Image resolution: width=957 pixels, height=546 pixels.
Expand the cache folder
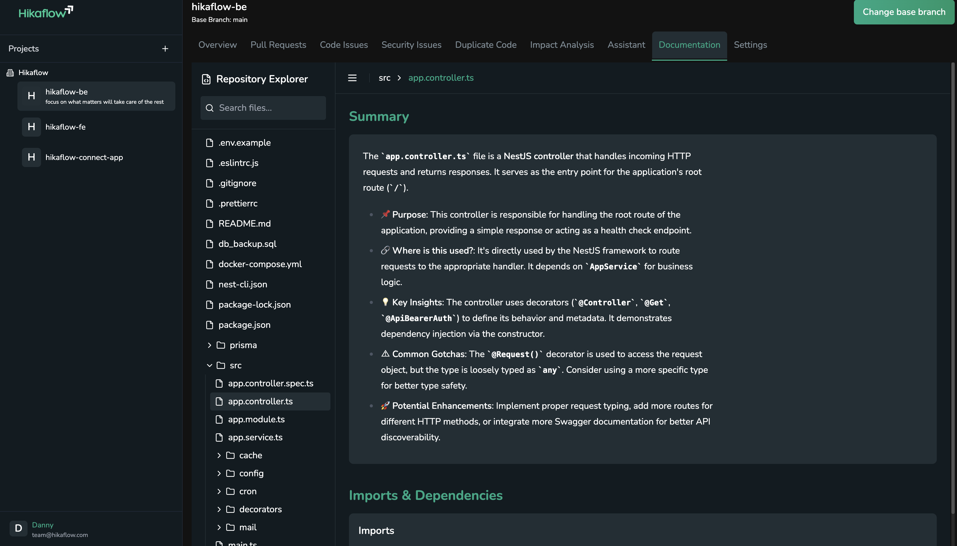(219, 455)
